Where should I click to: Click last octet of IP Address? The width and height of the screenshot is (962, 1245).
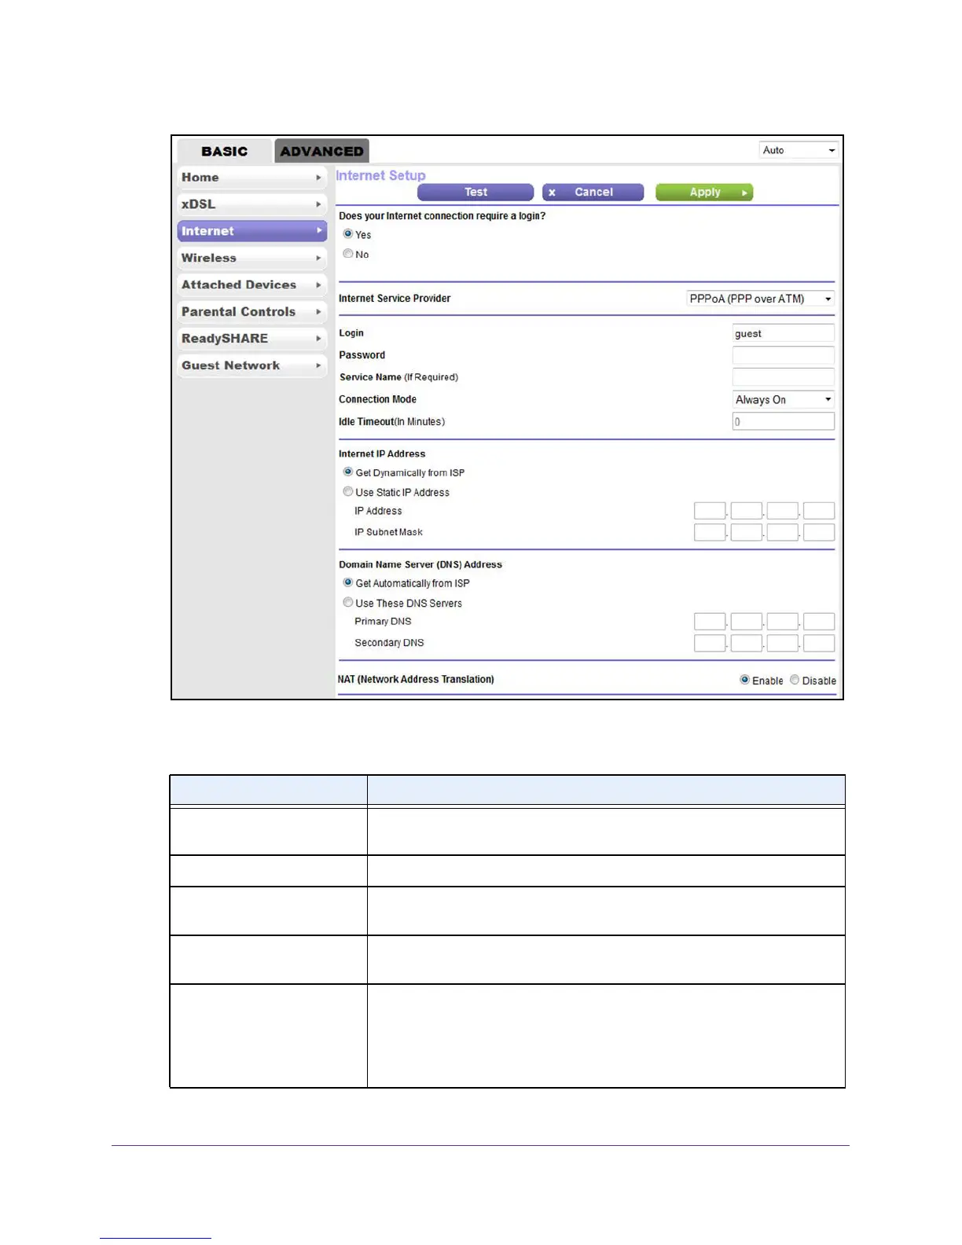coord(819,511)
